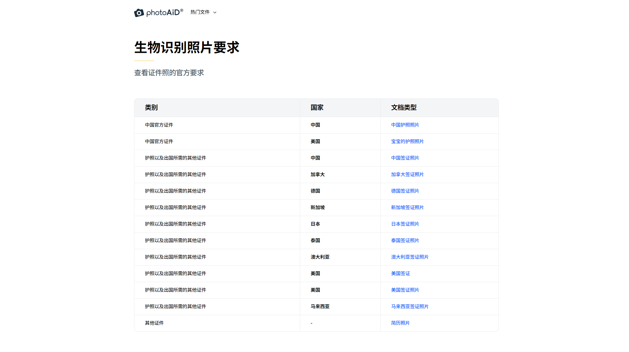View the 澳大利亚签证照片 requirements
The height and width of the screenshot is (352, 629).
click(x=409, y=257)
